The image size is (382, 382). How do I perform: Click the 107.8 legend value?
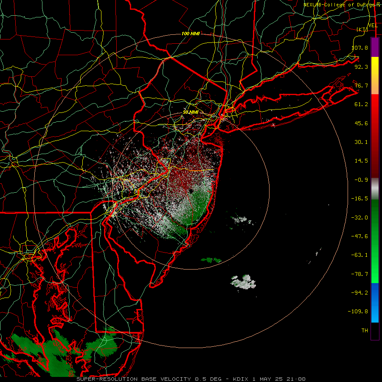coord(360,48)
